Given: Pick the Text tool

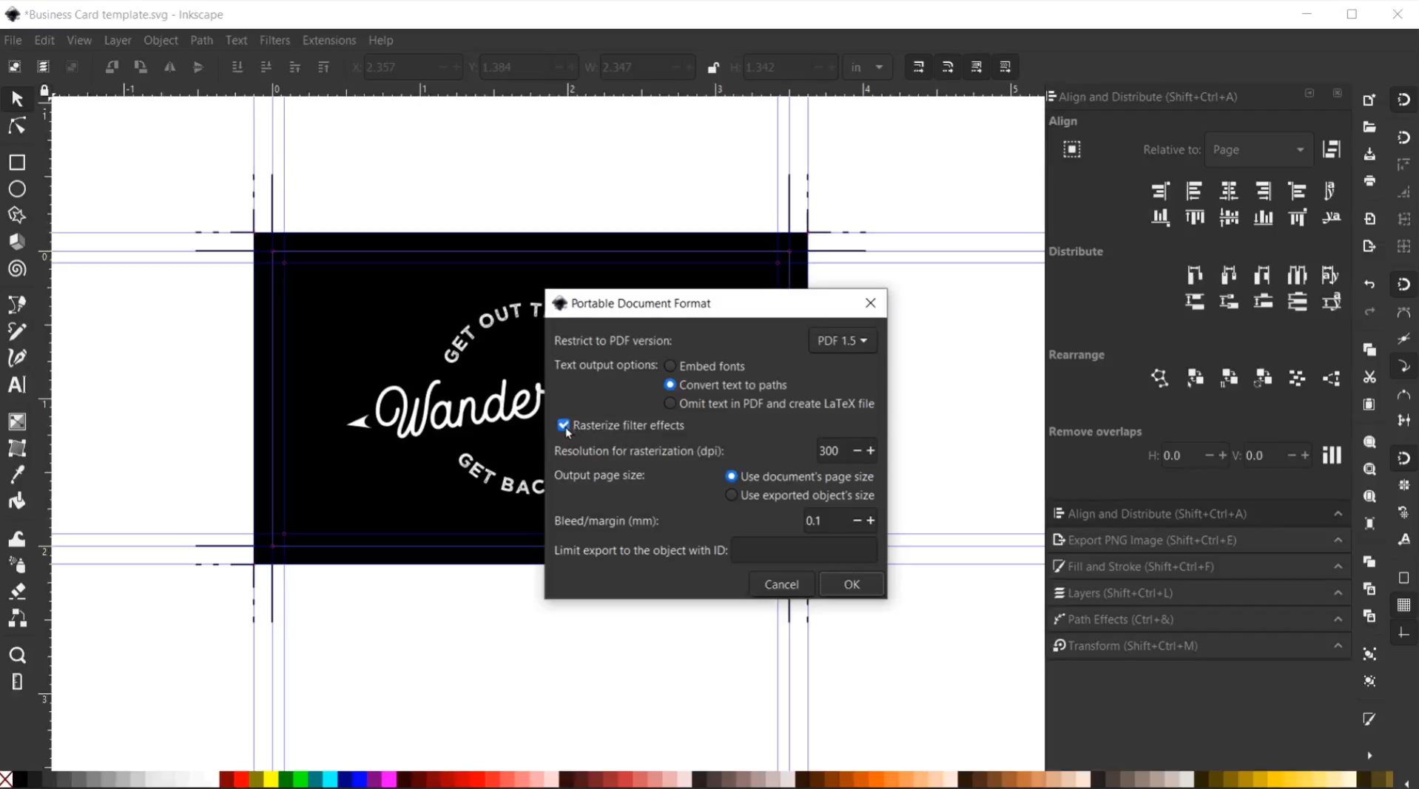Looking at the screenshot, I should (x=17, y=385).
